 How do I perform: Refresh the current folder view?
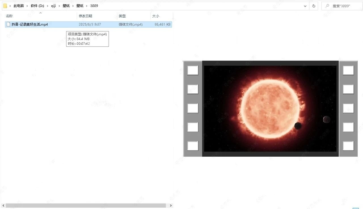tap(314, 6)
